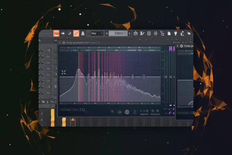The height and width of the screenshot is (155, 232).
Task: Click channel number box showing 1
Action: (49, 87)
